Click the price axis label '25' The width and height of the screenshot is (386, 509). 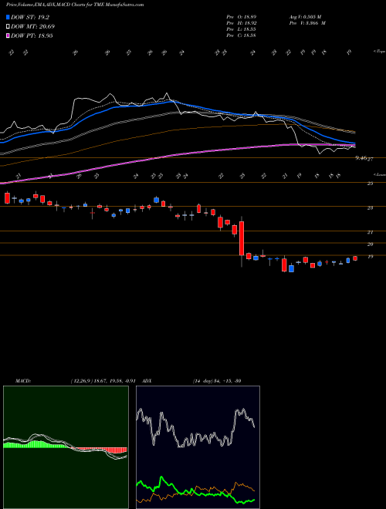(370, 184)
